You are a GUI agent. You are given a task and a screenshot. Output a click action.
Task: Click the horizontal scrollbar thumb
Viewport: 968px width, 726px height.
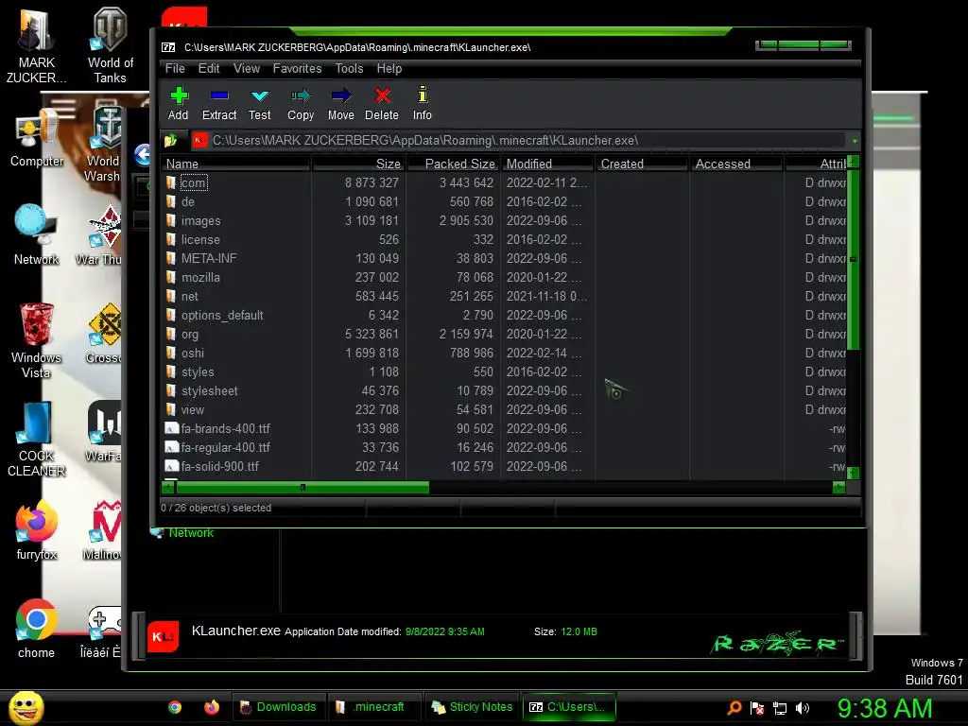(x=302, y=487)
